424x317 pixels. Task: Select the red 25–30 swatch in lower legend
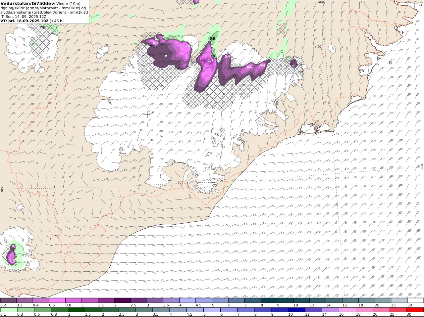coord(398,310)
